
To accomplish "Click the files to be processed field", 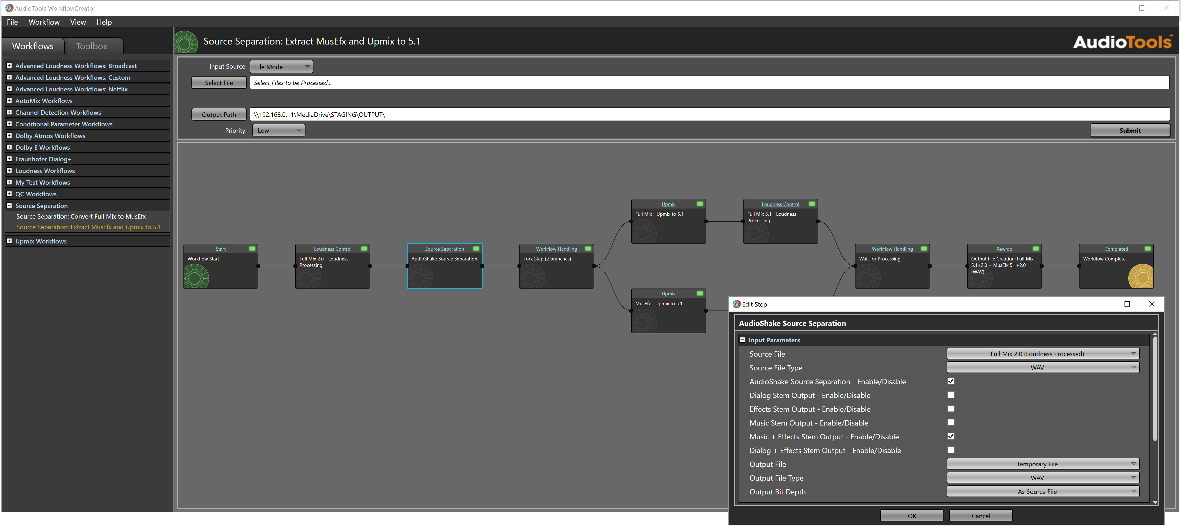I will coord(709,83).
